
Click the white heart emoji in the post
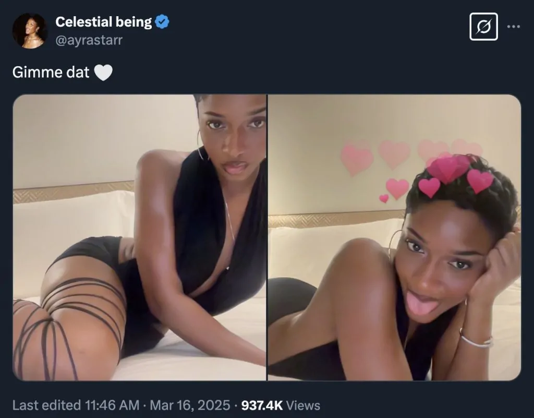tap(103, 73)
